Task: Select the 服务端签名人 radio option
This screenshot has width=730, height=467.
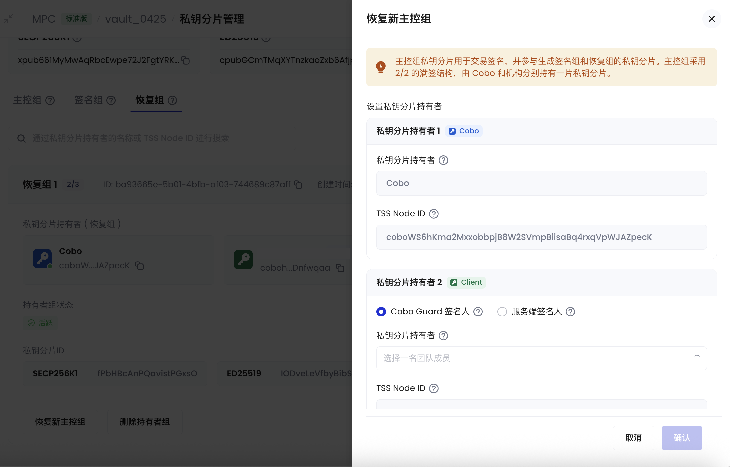Action: (x=502, y=312)
